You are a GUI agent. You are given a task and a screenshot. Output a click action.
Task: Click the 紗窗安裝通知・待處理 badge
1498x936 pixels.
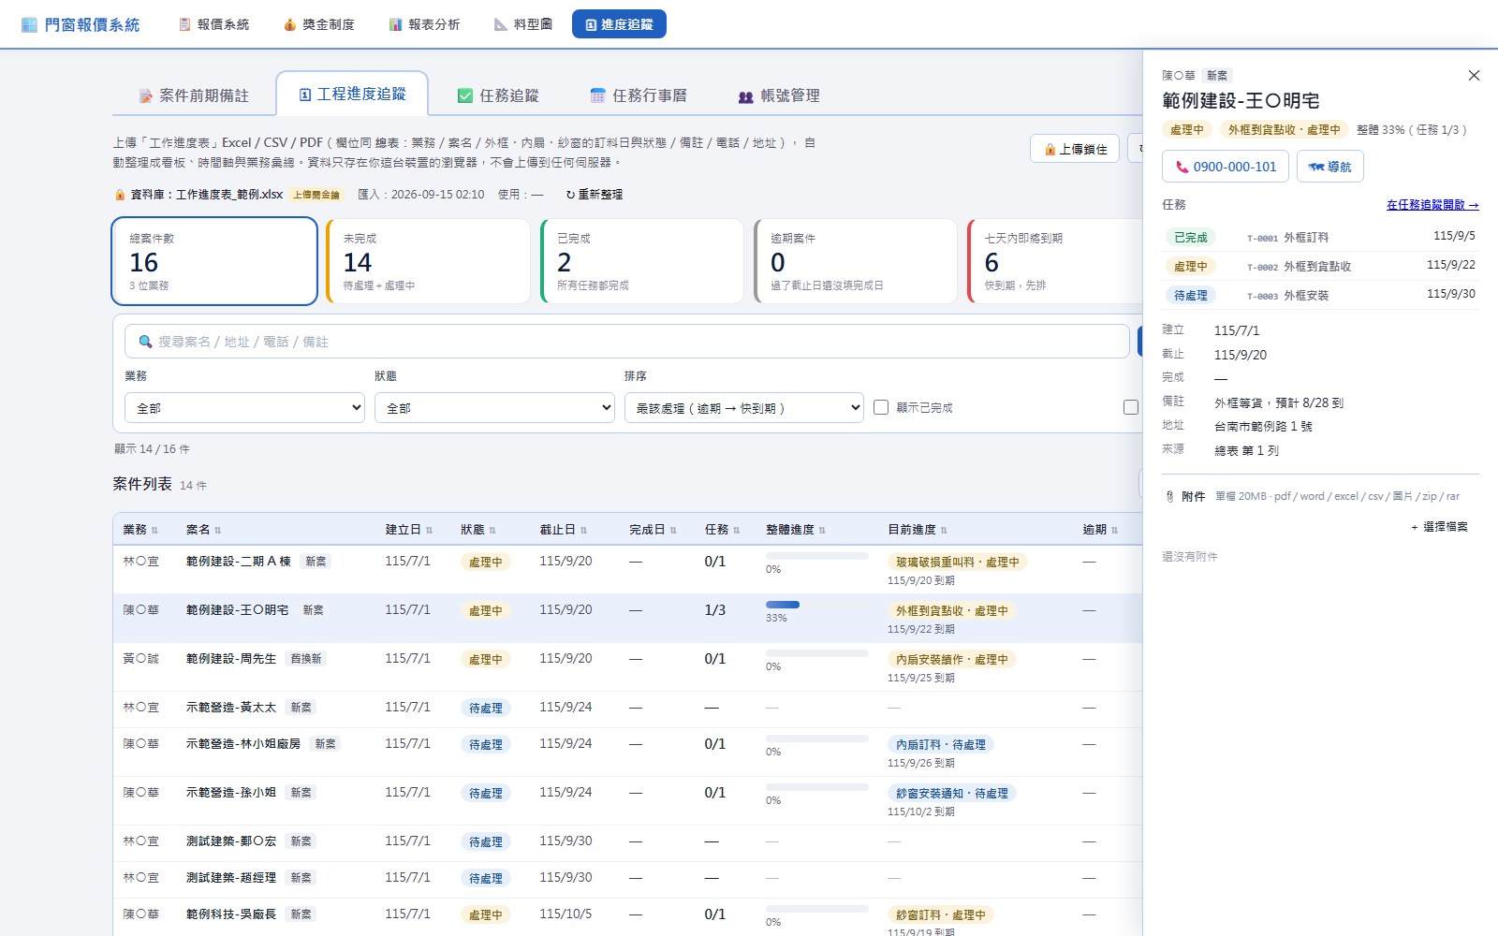click(x=951, y=793)
